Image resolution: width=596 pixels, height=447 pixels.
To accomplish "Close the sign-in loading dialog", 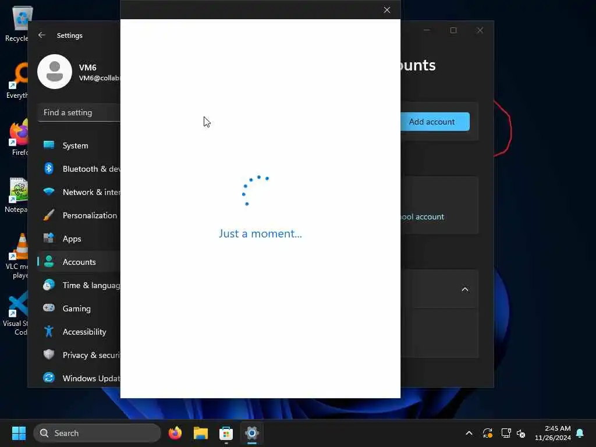I will tap(386, 10).
